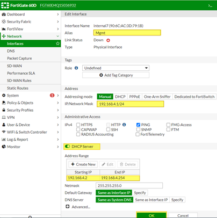Click Create New address range button
Image resolution: width=217 pixels, height=218 pixels.
click(x=83, y=164)
